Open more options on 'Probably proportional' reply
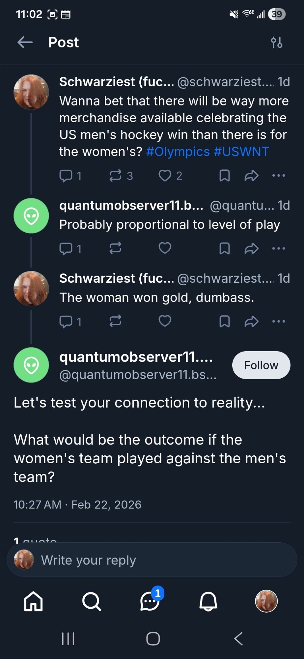This screenshot has width=304, height=659. (x=279, y=249)
